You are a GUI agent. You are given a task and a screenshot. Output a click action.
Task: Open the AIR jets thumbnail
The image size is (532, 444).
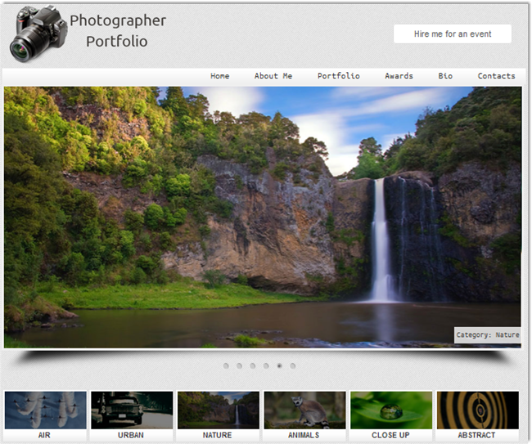46,410
